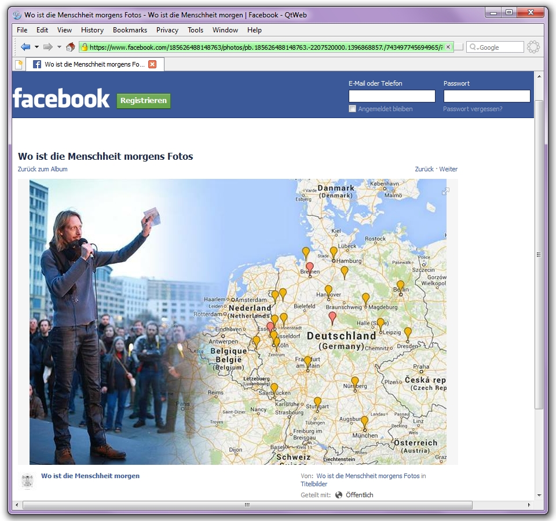Click the vertical scrollbar up arrow
This screenshot has height=521, width=556.
click(x=539, y=76)
